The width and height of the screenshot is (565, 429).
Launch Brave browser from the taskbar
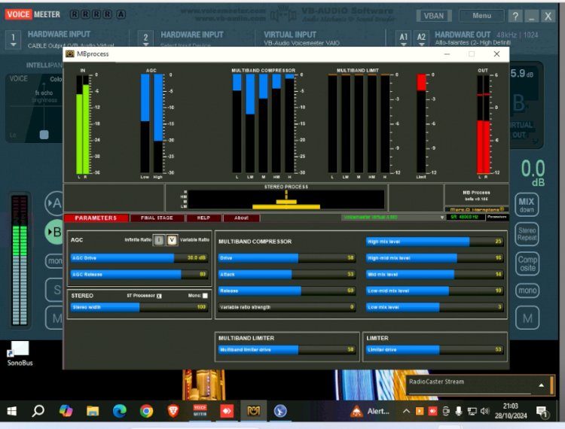tap(173, 411)
